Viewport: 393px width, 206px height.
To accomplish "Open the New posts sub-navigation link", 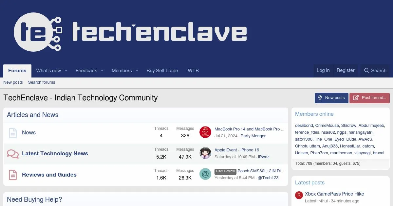I will [x=13, y=82].
